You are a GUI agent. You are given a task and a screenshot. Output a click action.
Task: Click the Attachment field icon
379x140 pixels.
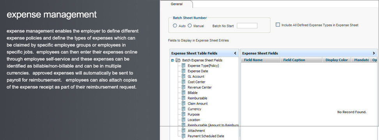tap(184, 131)
